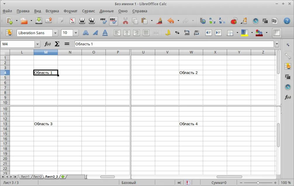Add a new sheet with the plus button
This screenshot has width=294, height=186.
click(x=63, y=177)
